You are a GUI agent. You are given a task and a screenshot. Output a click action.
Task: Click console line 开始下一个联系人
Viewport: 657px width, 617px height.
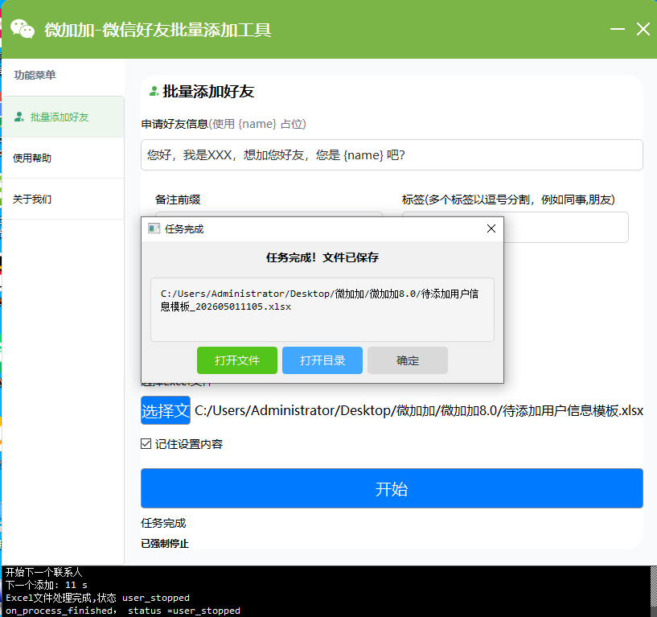tap(44, 572)
